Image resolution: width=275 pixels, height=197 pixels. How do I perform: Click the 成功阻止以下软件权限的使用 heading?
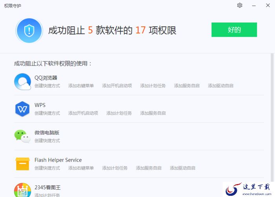tap(53, 63)
